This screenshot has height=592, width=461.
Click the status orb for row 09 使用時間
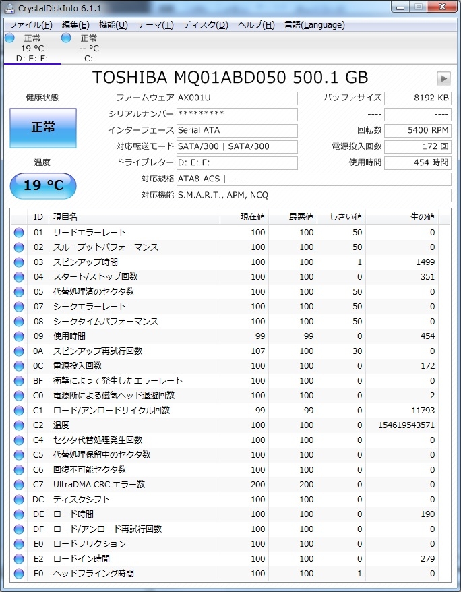[x=19, y=336]
